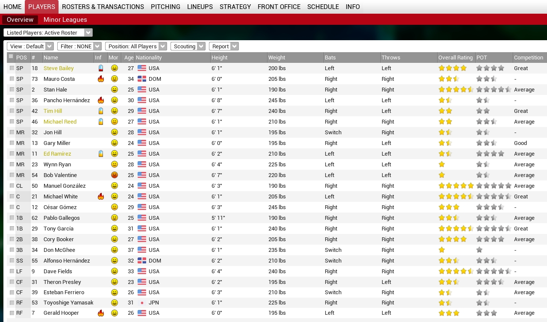The width and height of the screenshot is (547, 322).
Task: Tick the checkbox beside César Gómez
Action: coord(12,207)
